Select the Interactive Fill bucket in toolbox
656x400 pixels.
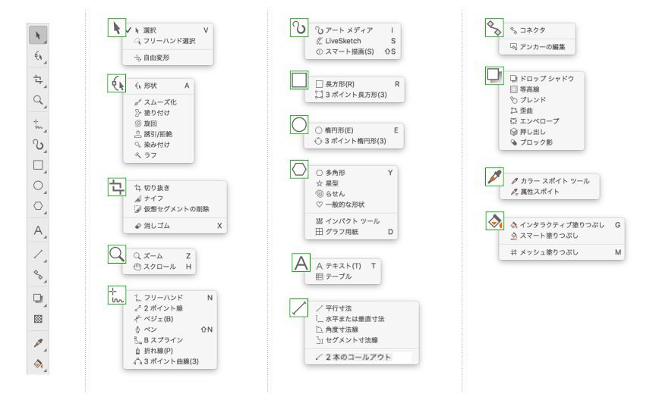click(39, 364)
